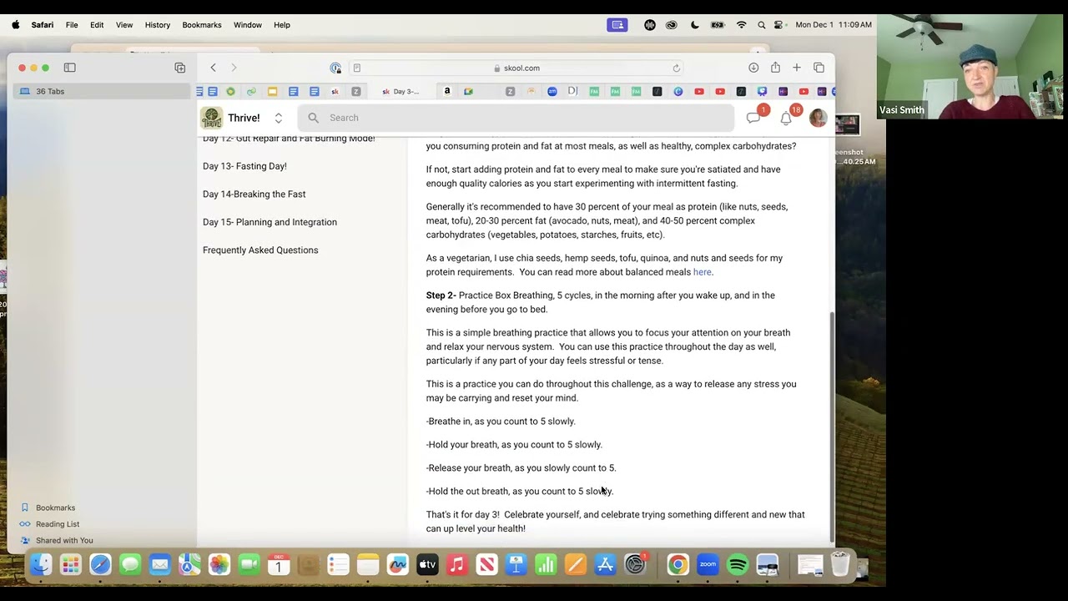The image size is (1068, 601).
Task: Follow the 'here' balanced meals link
Action: (703, 272)
